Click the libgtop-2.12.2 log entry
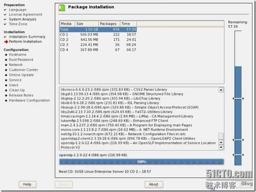This screenshot has height=192, width=256. (110, 98)
